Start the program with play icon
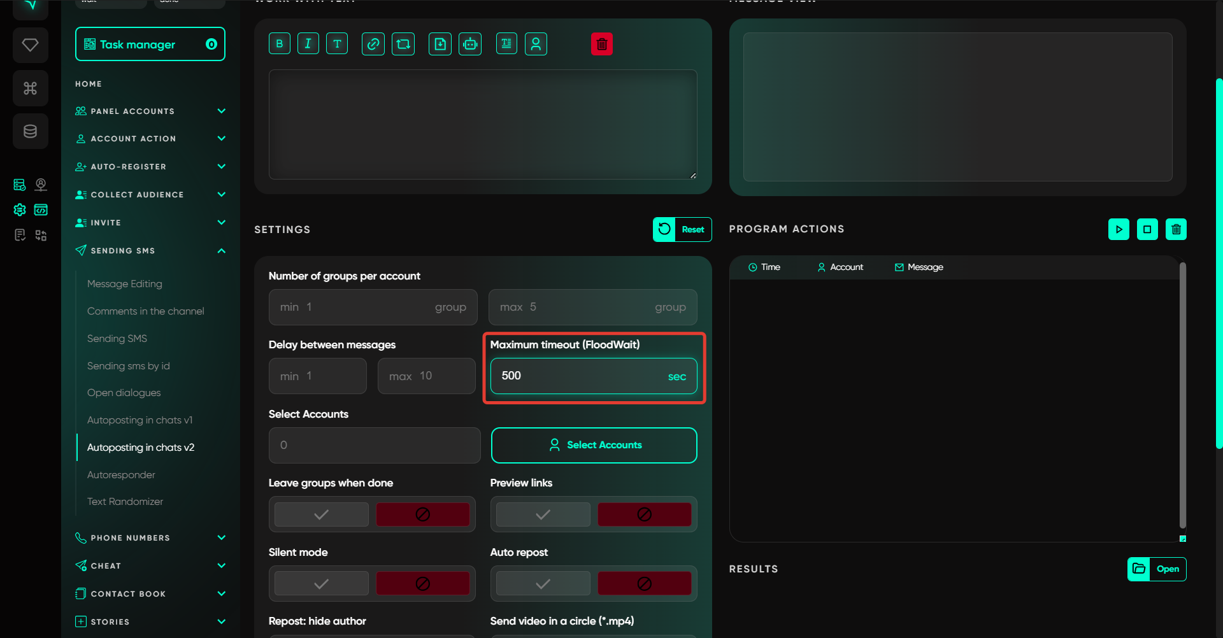Viewport: 1223px width, 638px height. pyautogui.click(x=1119, y=229)
